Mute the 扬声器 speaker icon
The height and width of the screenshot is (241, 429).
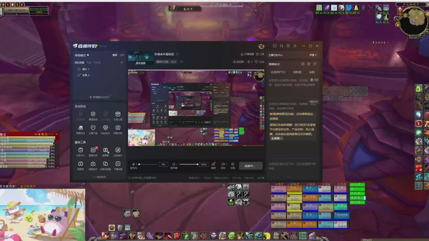pyautogui.click(x=173, y=164)
